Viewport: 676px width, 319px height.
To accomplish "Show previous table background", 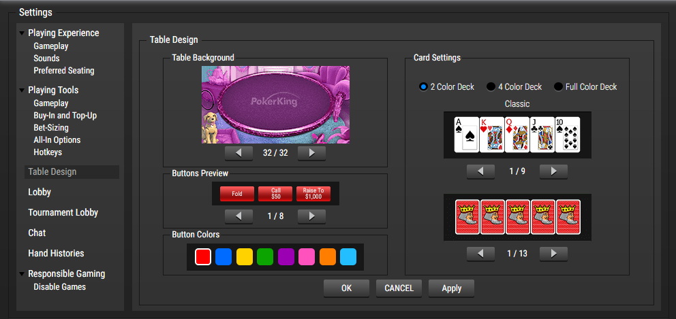I will coord(239,153).
